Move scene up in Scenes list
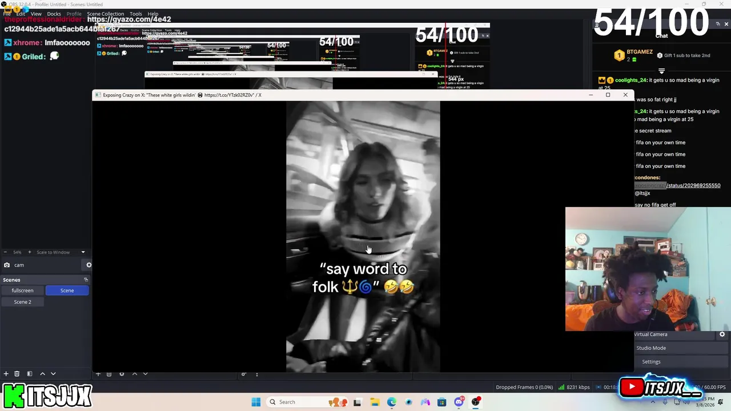This screenshot has height=411, width=731. tap(42, 374)
